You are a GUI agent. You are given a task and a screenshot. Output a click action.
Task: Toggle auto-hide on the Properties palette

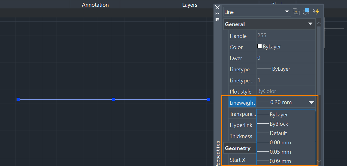[217, 14]
